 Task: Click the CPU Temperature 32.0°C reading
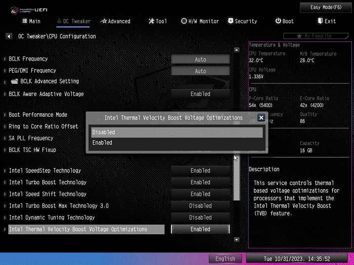(256, 61)
